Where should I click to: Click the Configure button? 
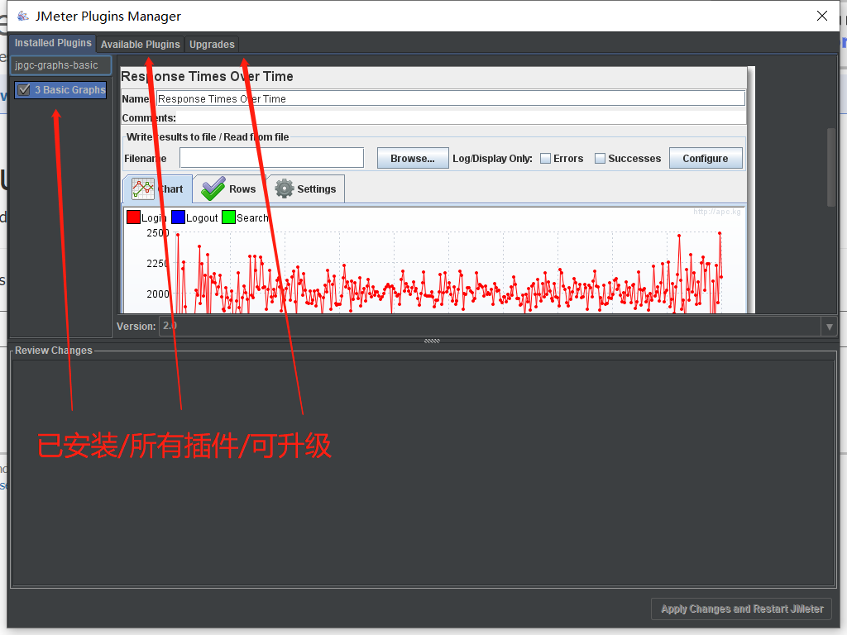click(706, 158)
